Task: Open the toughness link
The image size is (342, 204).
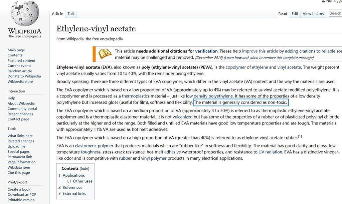Action: pyautogui.click(x=91, y=152)
